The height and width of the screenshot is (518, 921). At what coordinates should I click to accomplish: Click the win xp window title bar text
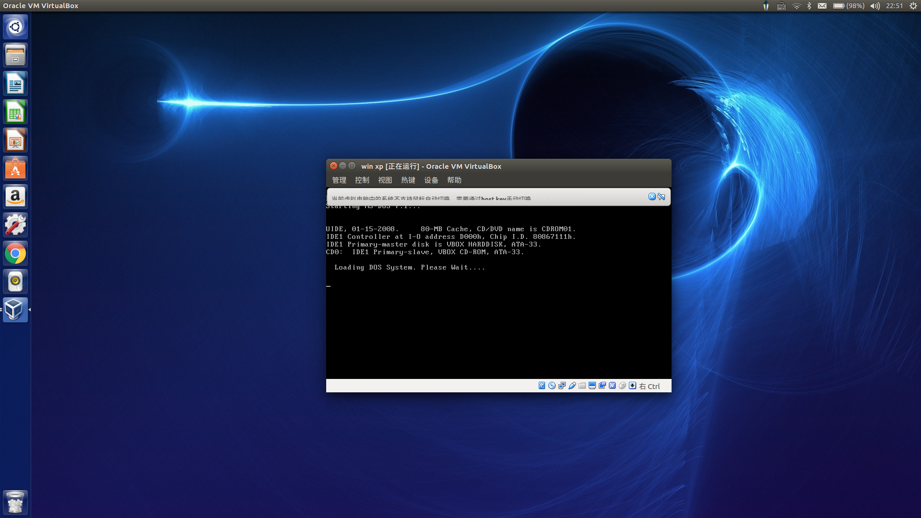[431, 166]
